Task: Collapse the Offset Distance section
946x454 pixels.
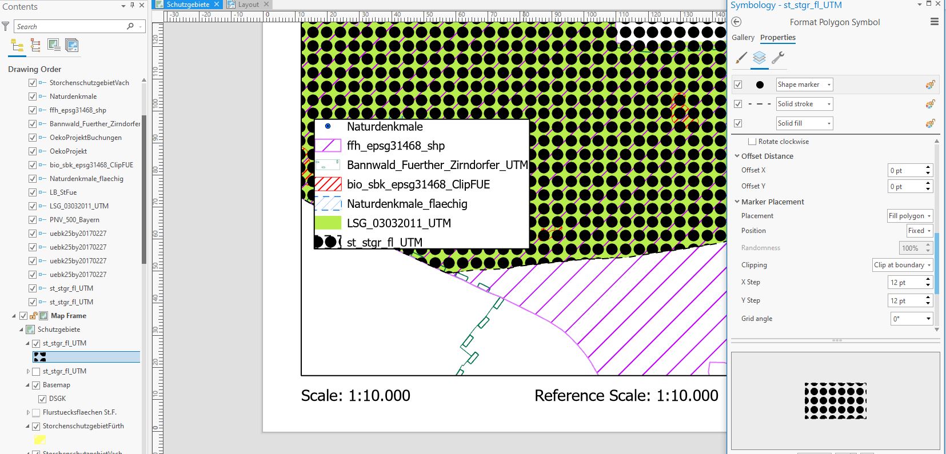Action: click(737, 156)
